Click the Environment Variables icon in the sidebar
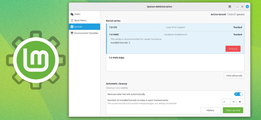 [x=72, y=33]
